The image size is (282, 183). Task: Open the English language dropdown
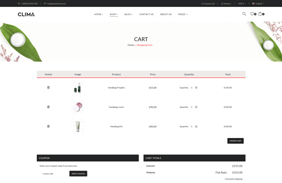coord(258,3)
